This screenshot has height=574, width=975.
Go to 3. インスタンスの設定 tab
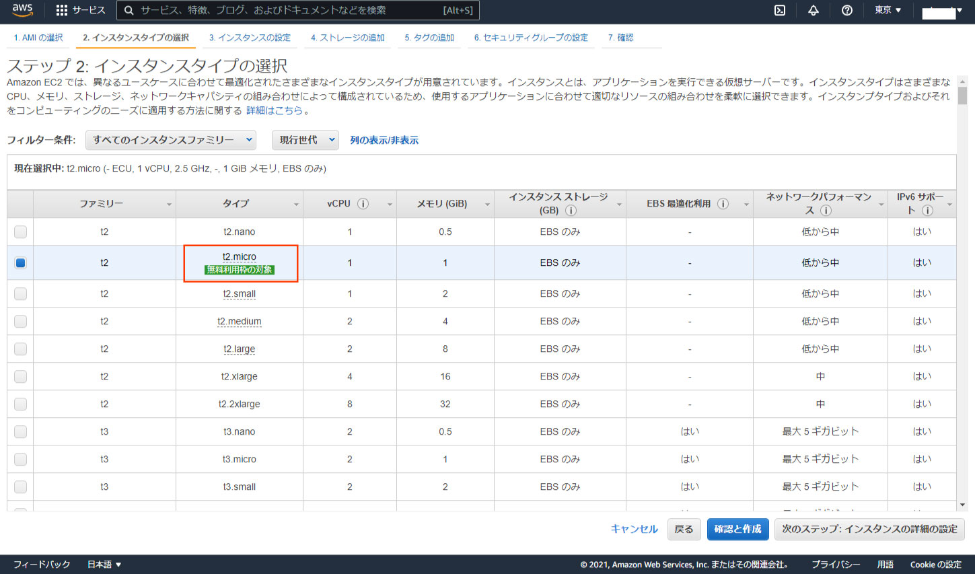click(250, 38)
